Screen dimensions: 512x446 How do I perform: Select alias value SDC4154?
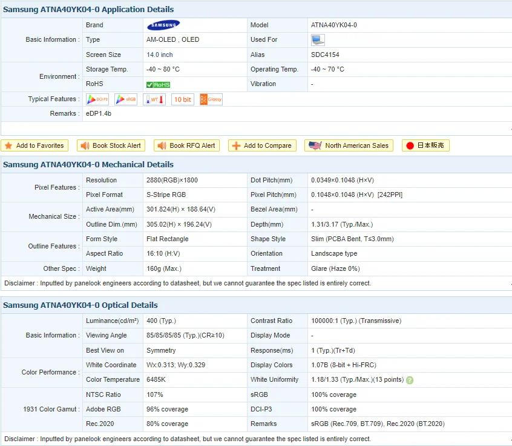pyautogui.click(x=325, y=55)
